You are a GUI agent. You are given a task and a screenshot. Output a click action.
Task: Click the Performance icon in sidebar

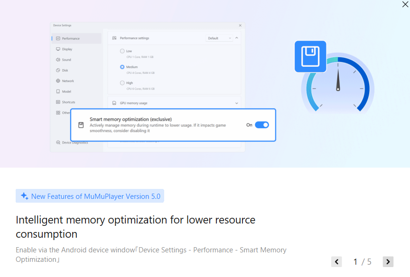pos(58,38)
